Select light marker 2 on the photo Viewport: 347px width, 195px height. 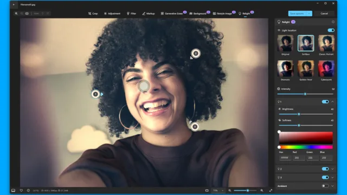click(196, 53)
